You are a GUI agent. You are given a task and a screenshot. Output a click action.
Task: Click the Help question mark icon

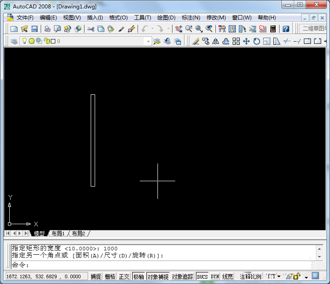[x=286, y=29]
